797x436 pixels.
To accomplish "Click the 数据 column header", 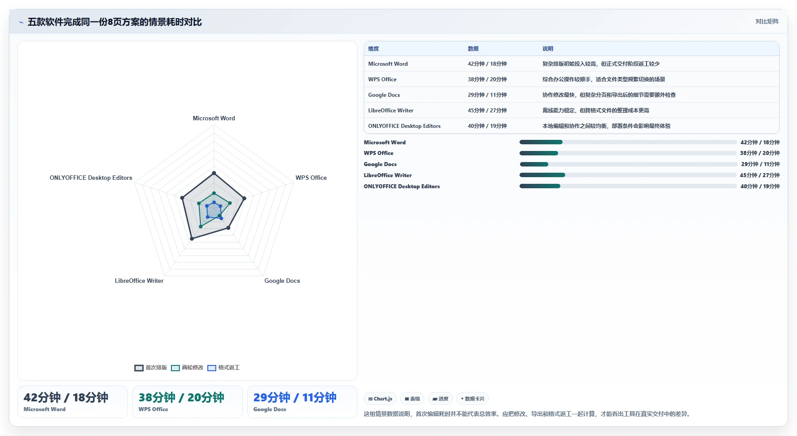I will click(473, 49).
